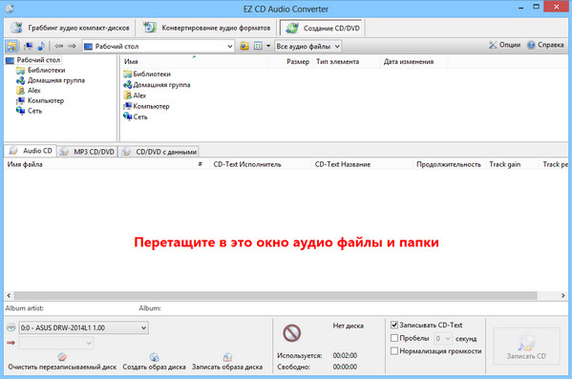Enable Нормализация громкости checkbox
The image size is (572, 379).
(394, 351)
